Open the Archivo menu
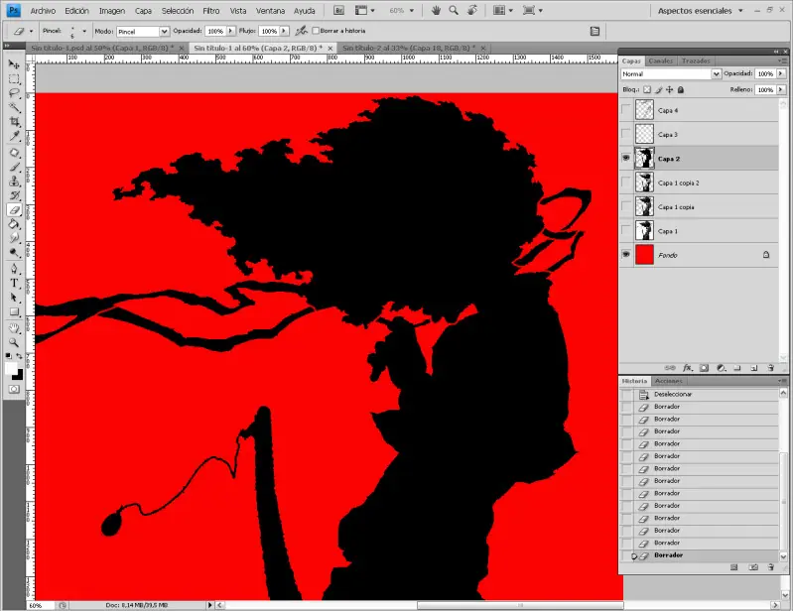This screenshot has height=611, width=793. pyautogui.click(x=43, y=11)
